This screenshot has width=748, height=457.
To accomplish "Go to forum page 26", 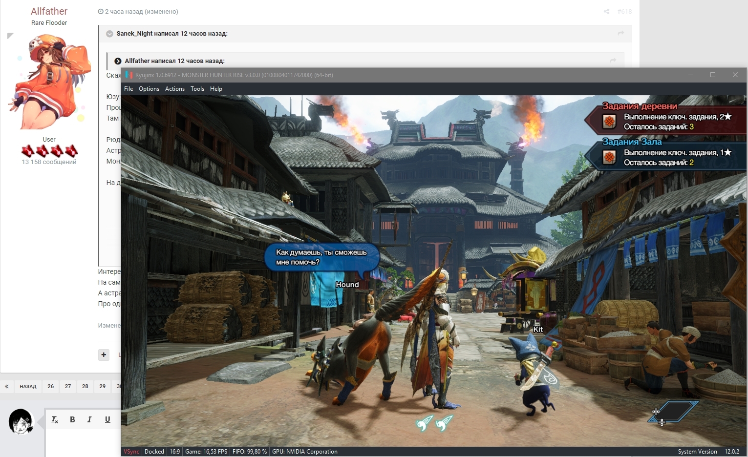I will (x=51, y=386).
